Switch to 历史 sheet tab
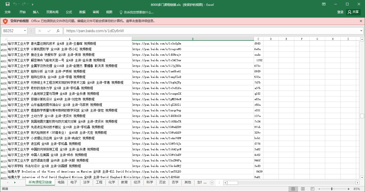 (162, 182)
